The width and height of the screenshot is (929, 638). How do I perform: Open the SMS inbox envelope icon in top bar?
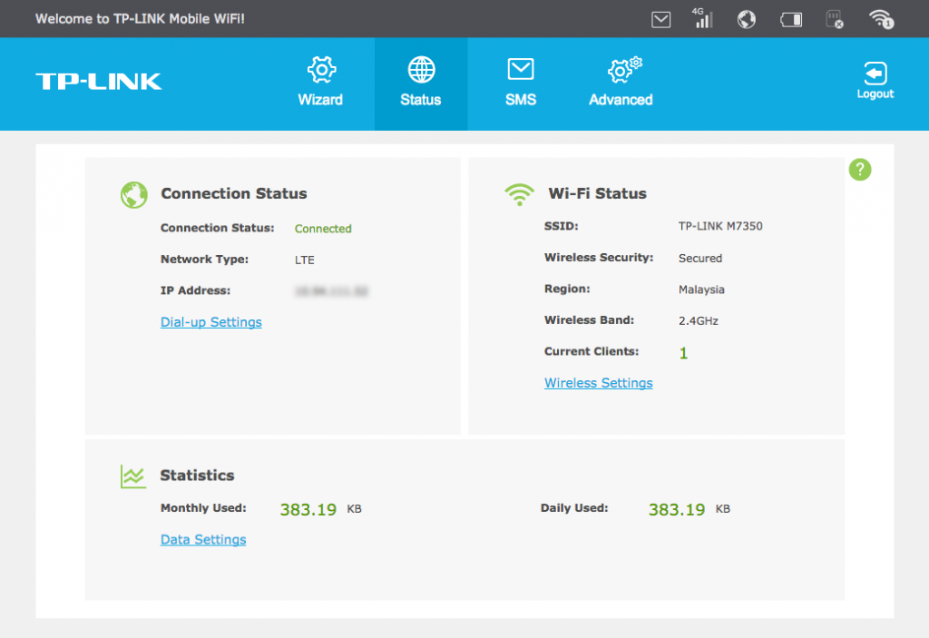pyautogui.click(x=660, y=20)
